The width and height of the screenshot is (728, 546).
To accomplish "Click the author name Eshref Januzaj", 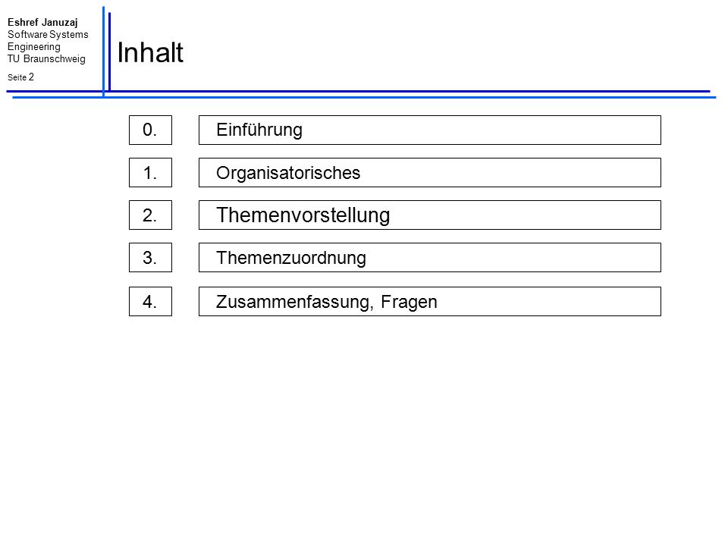I will (42, 22).
